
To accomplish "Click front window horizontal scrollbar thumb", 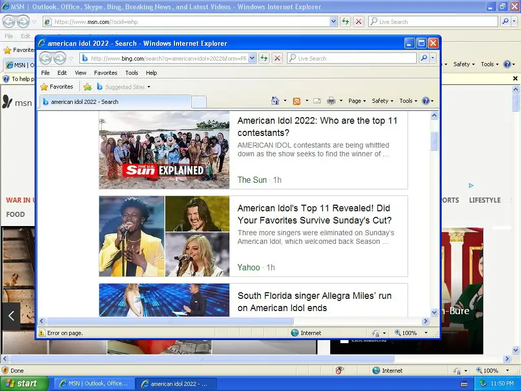I will [170, 321].
